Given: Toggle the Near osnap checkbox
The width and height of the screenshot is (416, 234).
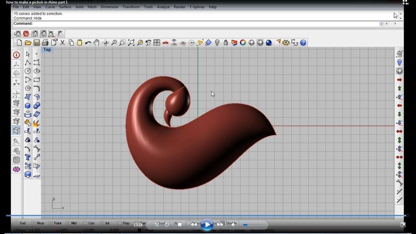Looking at the screenshot, I should [33, 223].
